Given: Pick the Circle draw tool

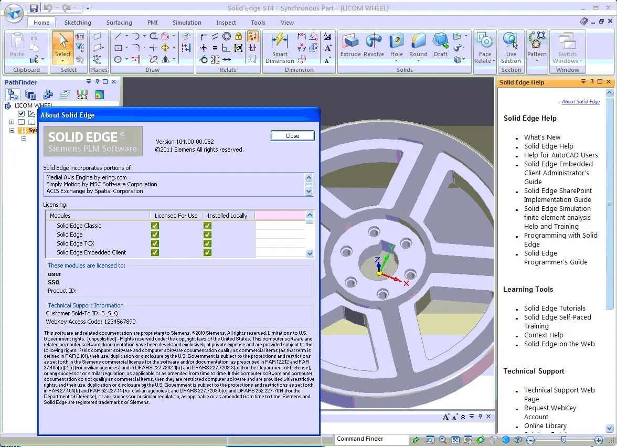Looking at the screenshot, I should (x=118, y=59).
